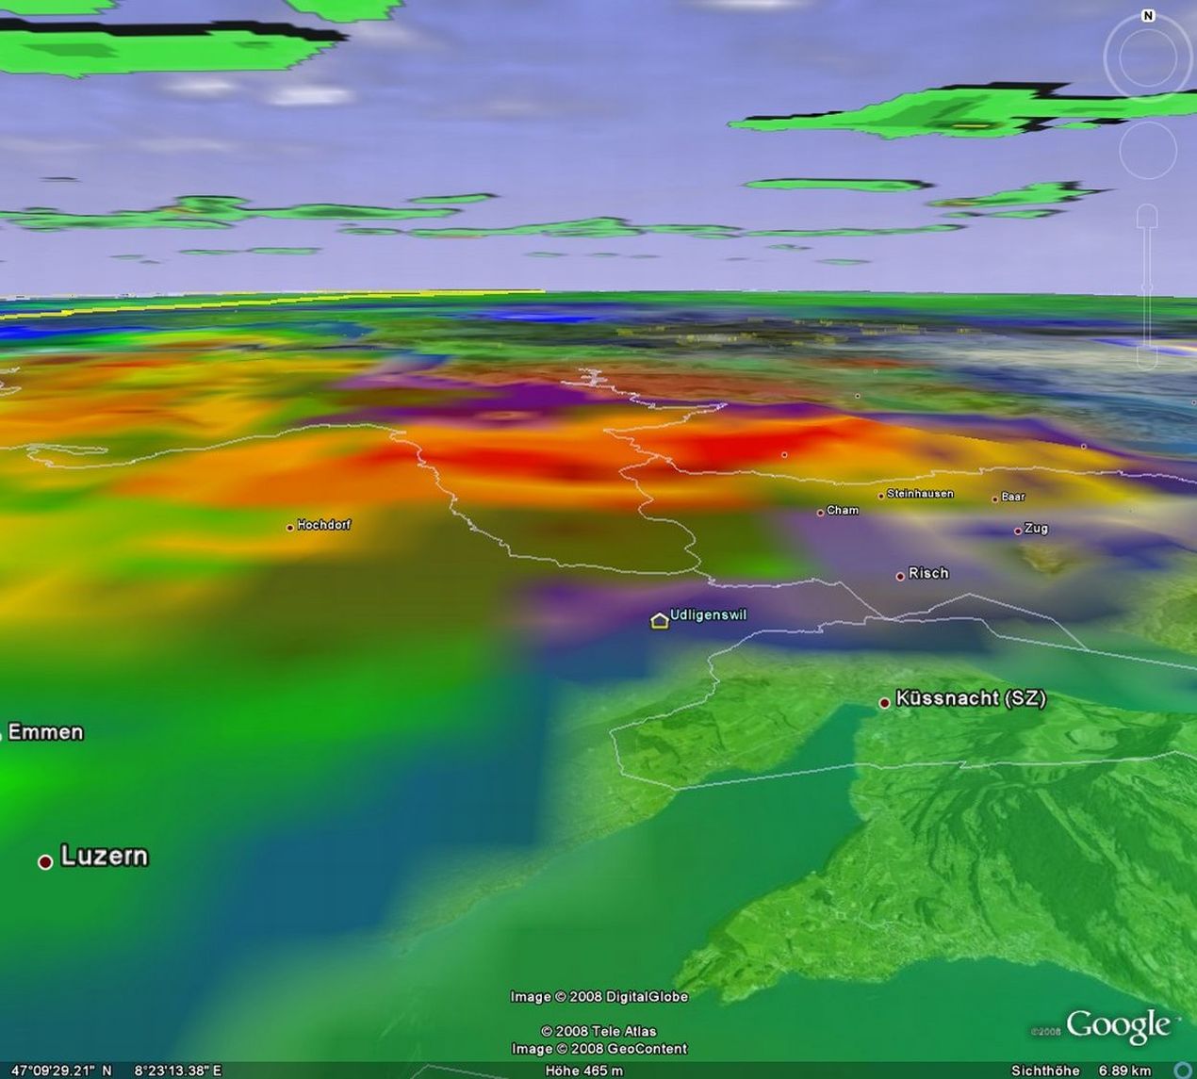Click the zoom-out end of zoom slider
The image size is (1197, 1079).
[1147, 358]
